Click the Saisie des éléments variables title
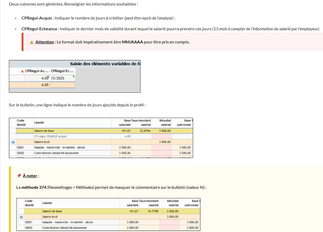Image resolution: width=323 pixels, height=232 pixels. point(105,64)
